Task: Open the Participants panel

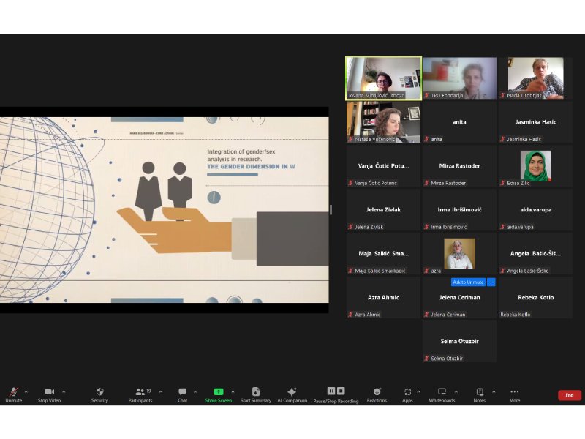Action: click(x=140, y=392)
